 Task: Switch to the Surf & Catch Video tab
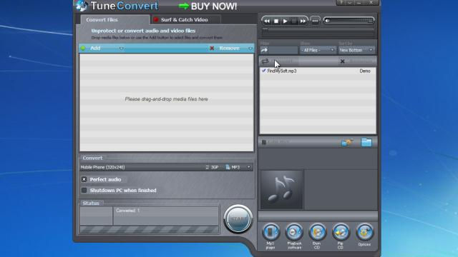(x=185, y=20)
